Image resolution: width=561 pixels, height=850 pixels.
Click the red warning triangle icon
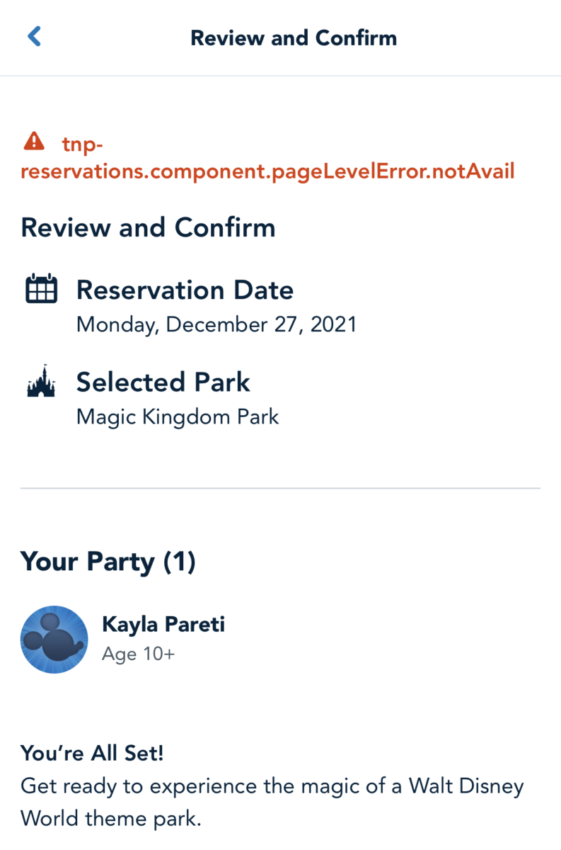point(33,142)
